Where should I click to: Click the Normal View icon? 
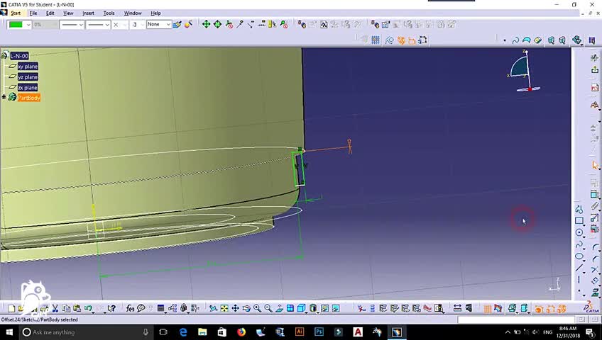click(x=279, y=308)
